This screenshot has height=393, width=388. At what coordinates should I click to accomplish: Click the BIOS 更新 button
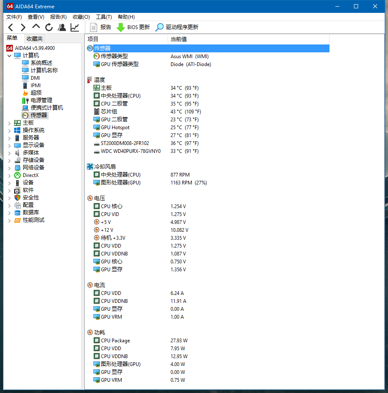pyautogui.click(x=133, y=27)
